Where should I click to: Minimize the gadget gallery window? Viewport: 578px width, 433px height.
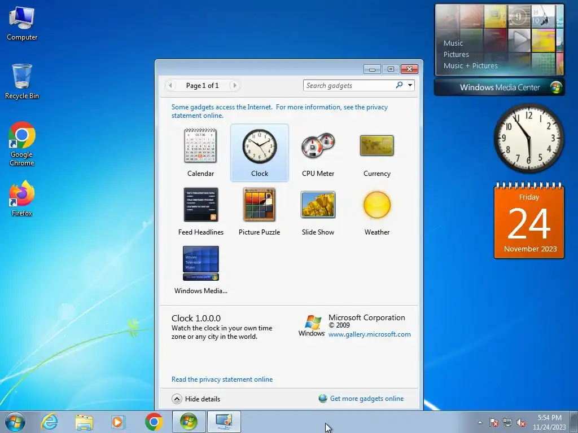(x=372, y=69)
